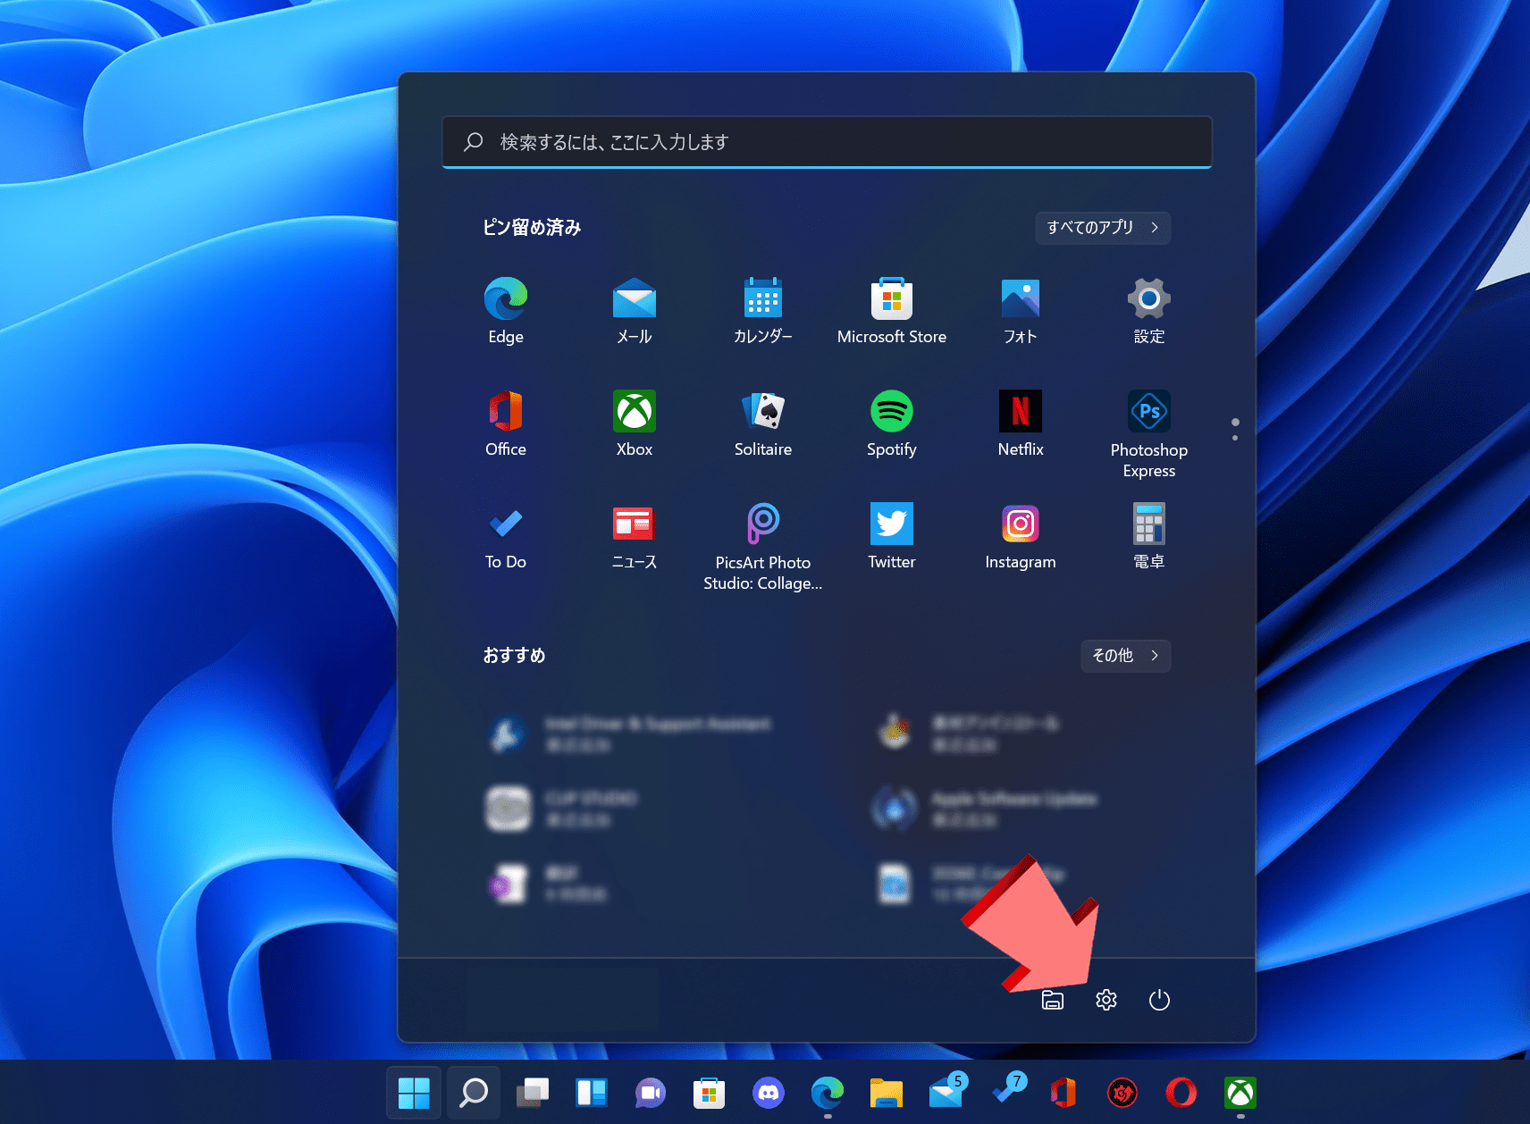
Task: Open Task View on the taskbar
Action: pos(533,1092)
